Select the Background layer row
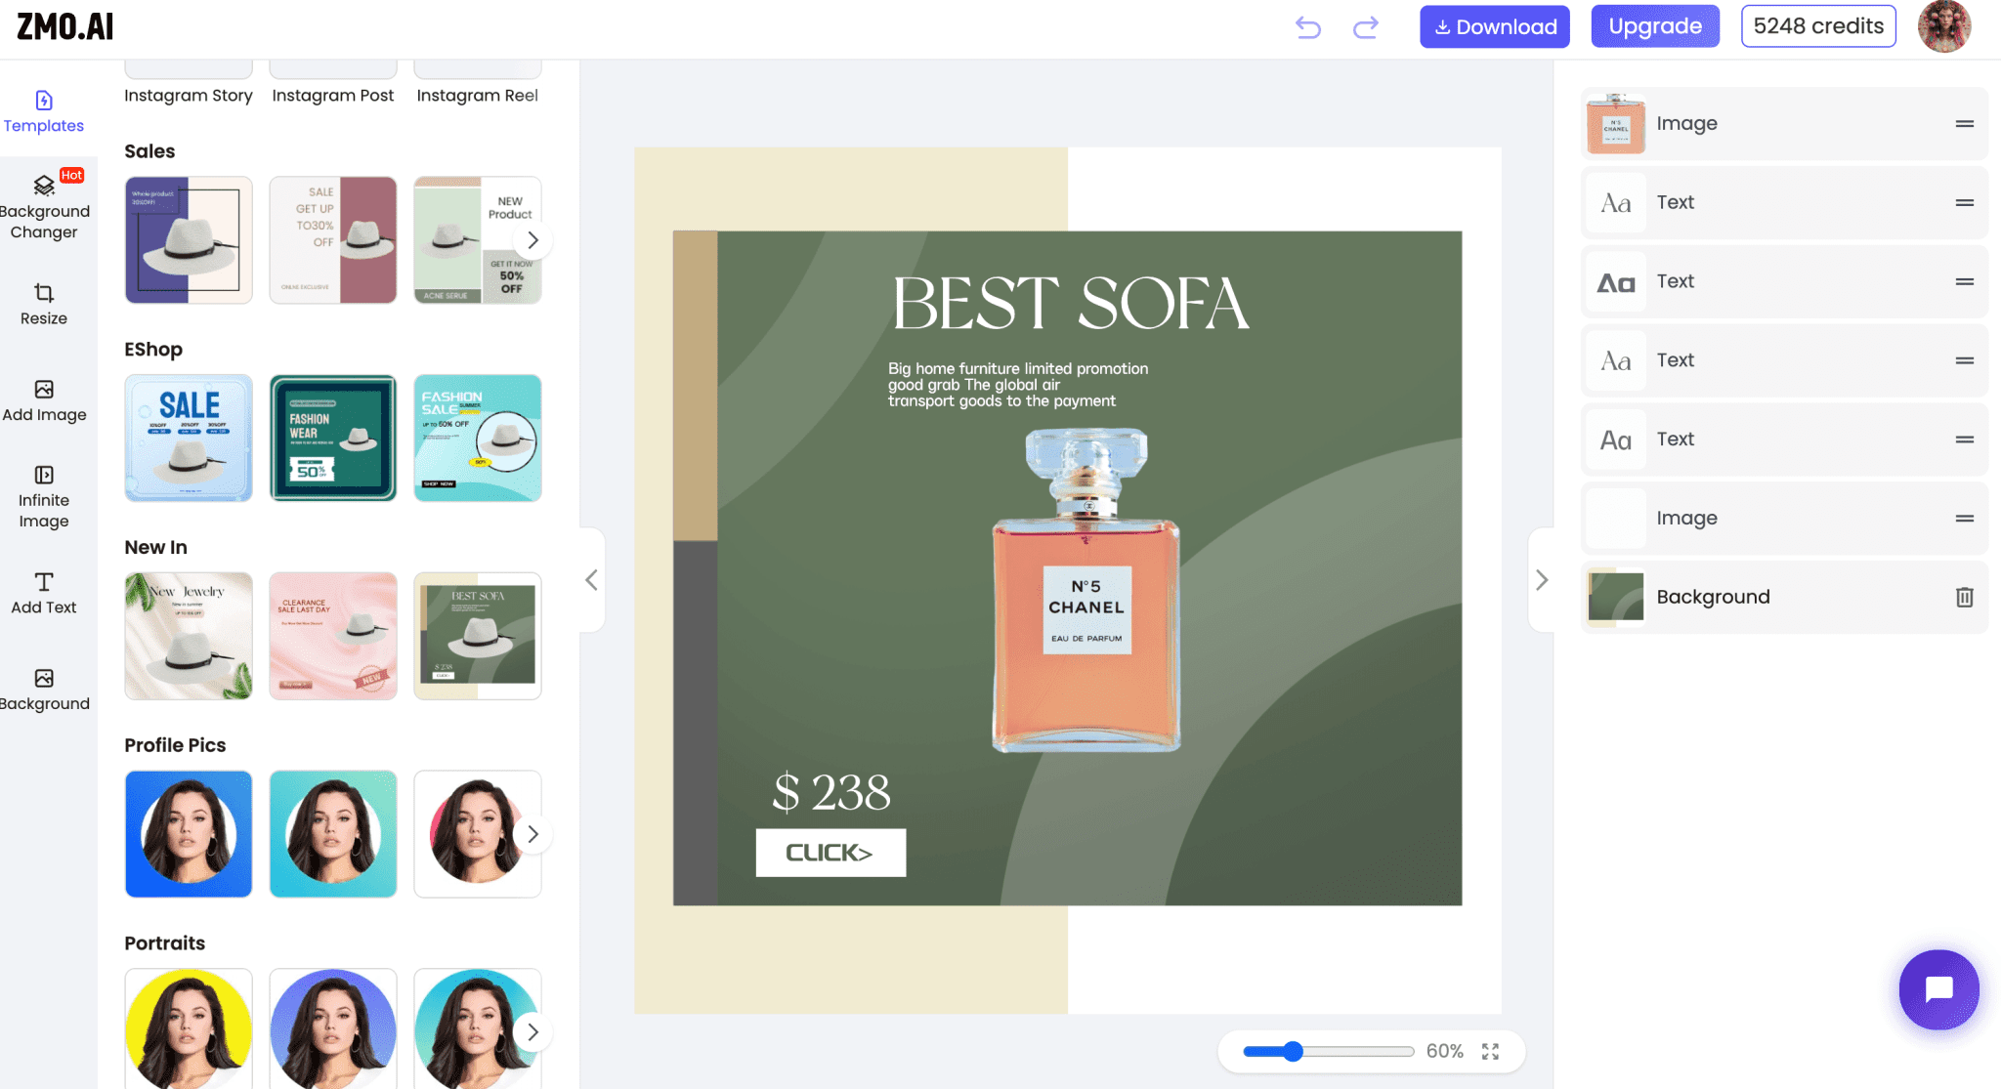Screen dimensions: 2001x1089 1784,597
